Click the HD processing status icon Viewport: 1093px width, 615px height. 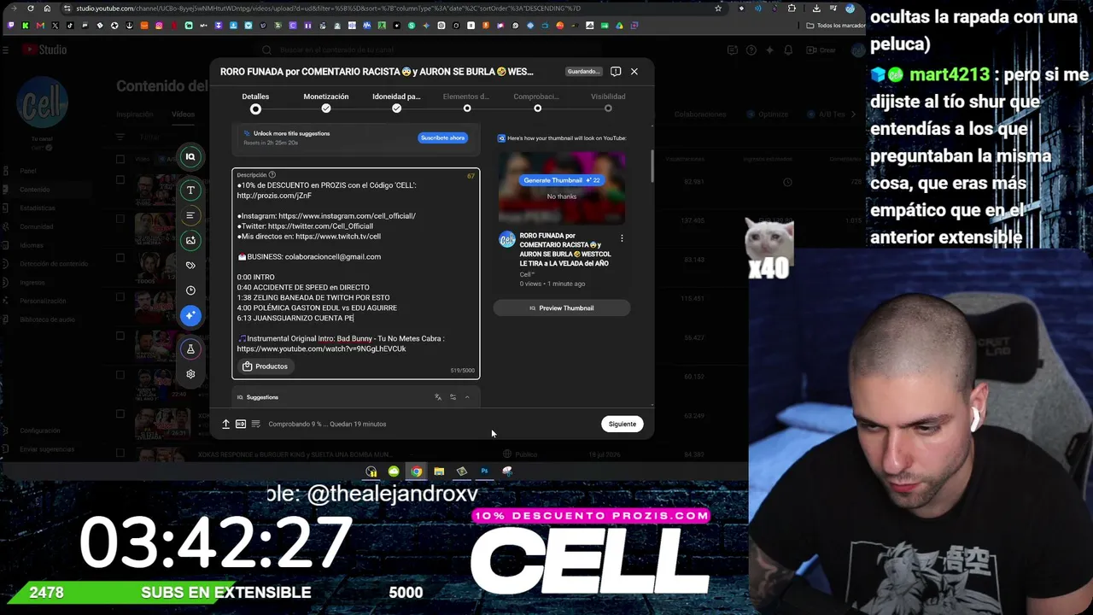pos(241,424)
